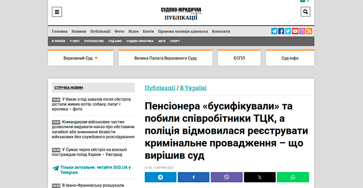363x188 pixels.
Task: Click article date 1 серпня 2025
Action: pos(159,168)
